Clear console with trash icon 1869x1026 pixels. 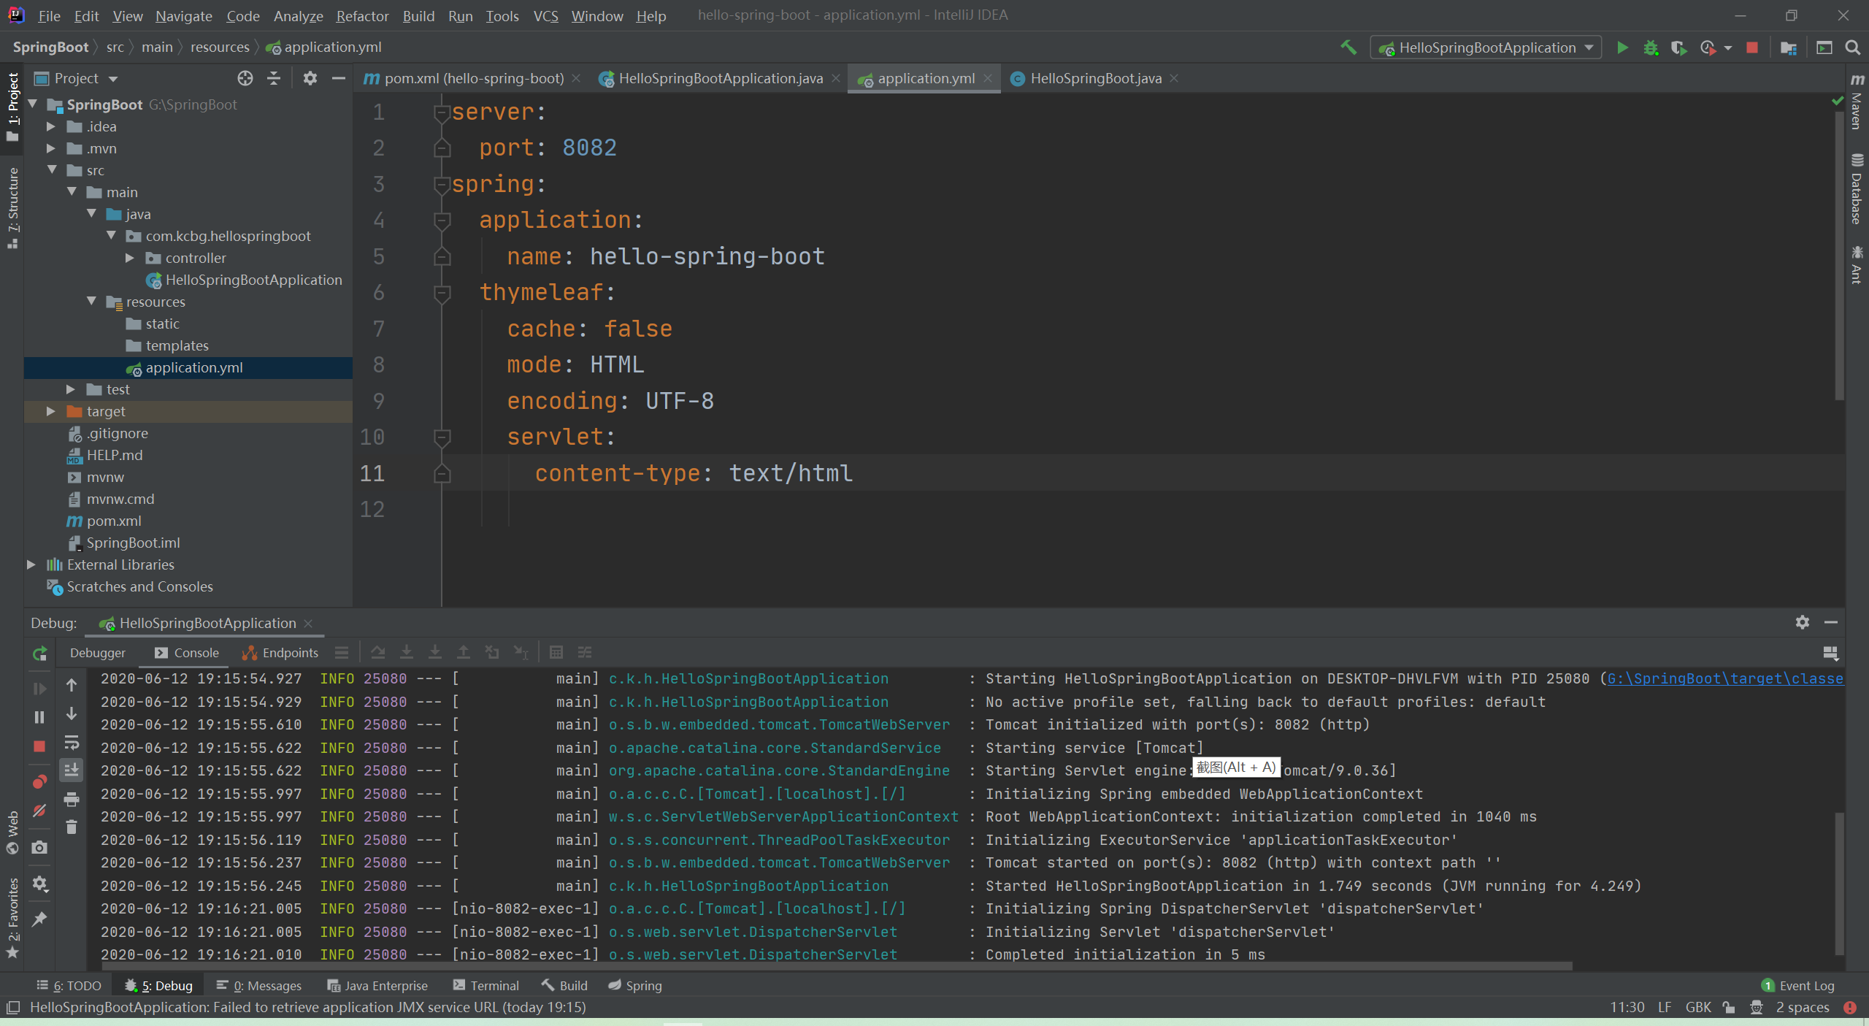click(72, 827)
